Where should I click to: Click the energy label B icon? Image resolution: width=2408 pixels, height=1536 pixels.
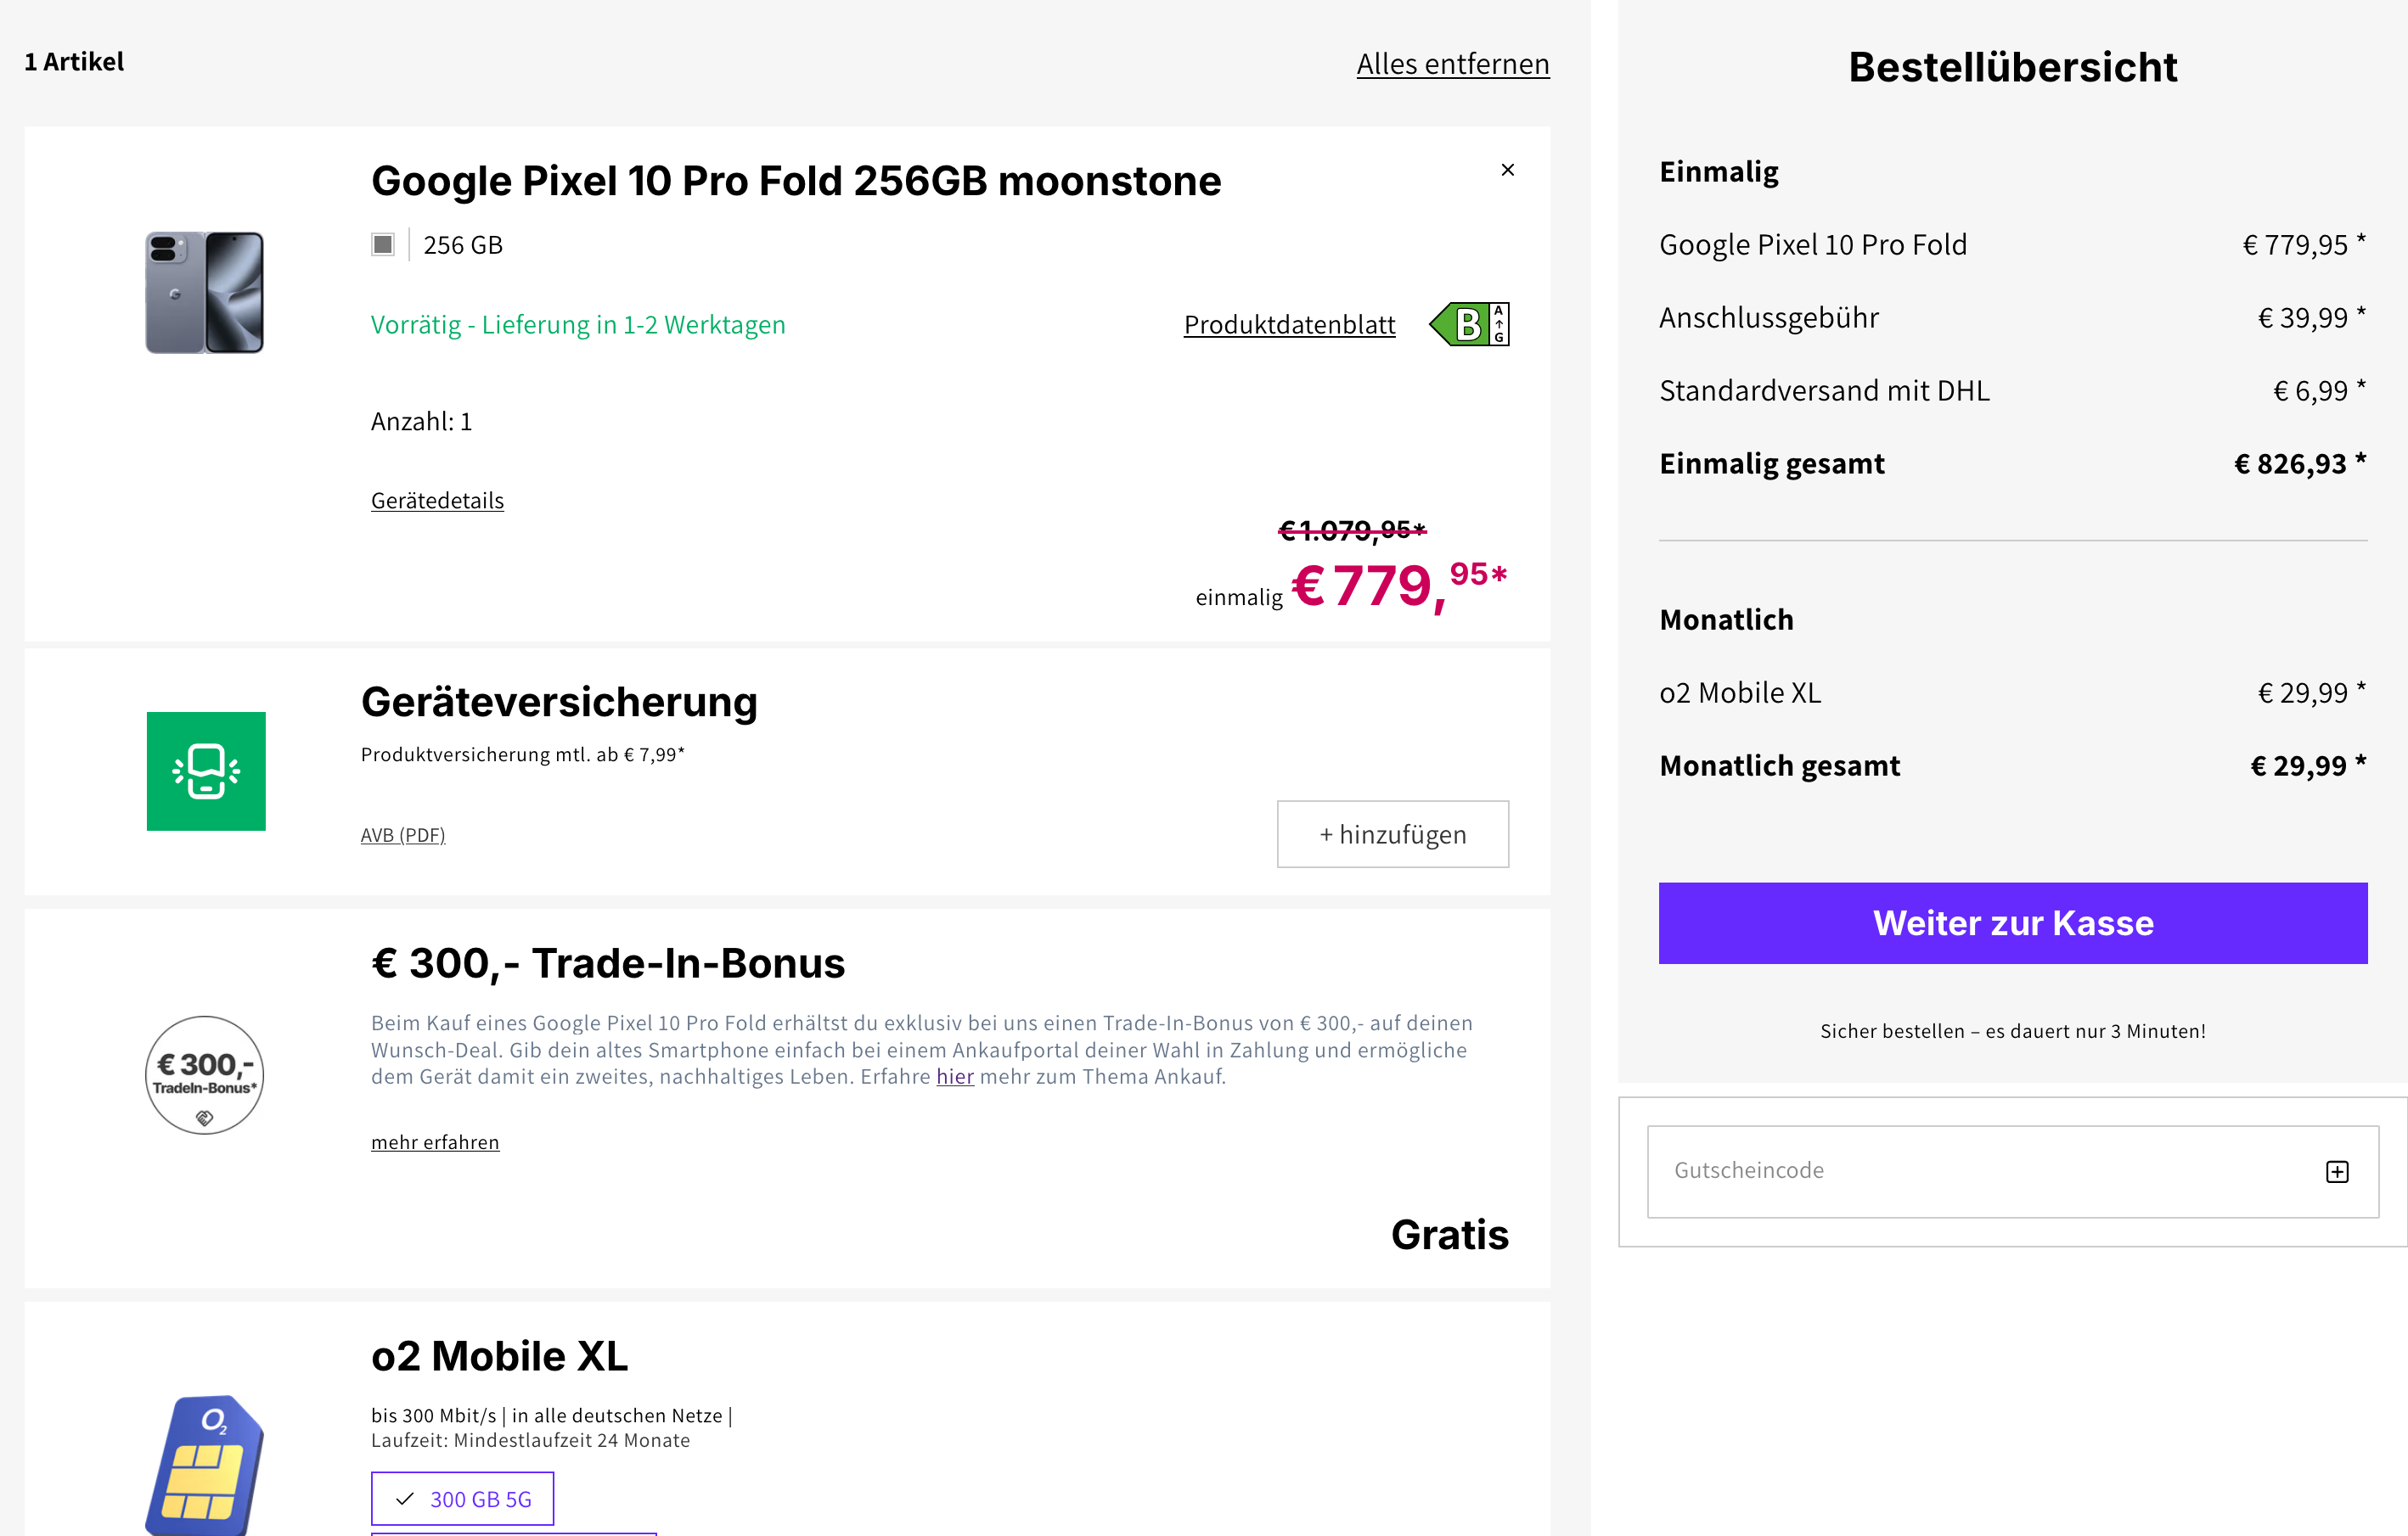1469,324
